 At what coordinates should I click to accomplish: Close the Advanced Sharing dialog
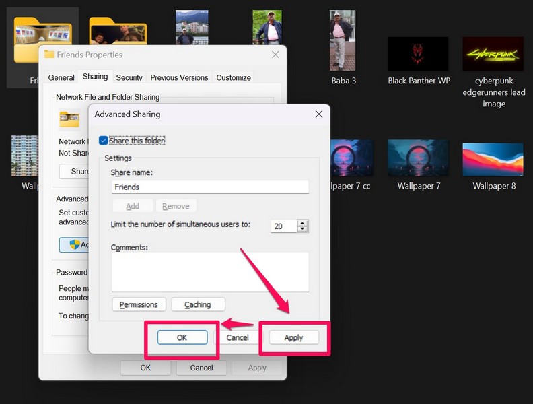click(319, 114)
